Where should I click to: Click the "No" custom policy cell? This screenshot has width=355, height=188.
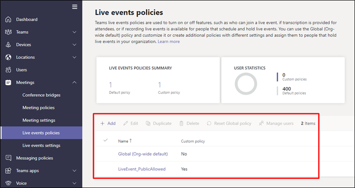coord(184,154)
